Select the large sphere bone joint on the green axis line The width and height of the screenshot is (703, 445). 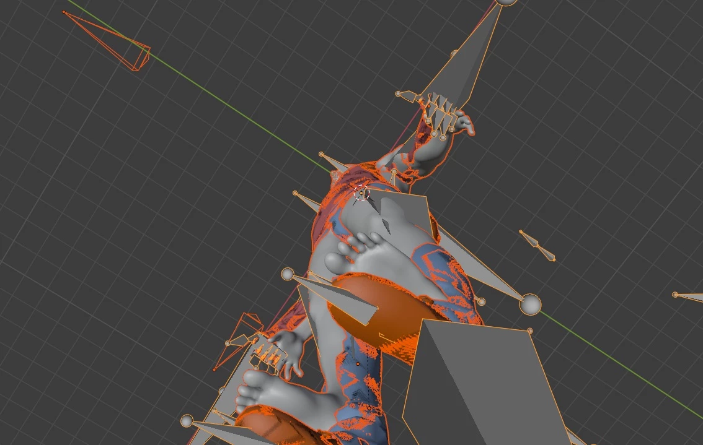click(530, 305)
